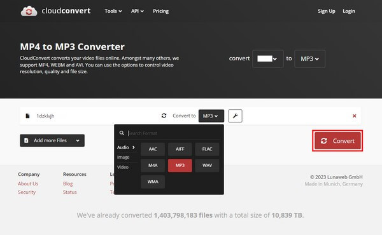The height and width of the screenshot is (235, 382).
Task: Click the CloudConvert cloud logo icon
Action: pyautogui.click(x=29, y=11)
